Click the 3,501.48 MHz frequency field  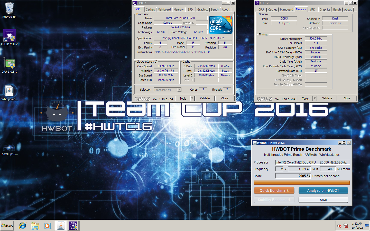click(x=299, y=169)
